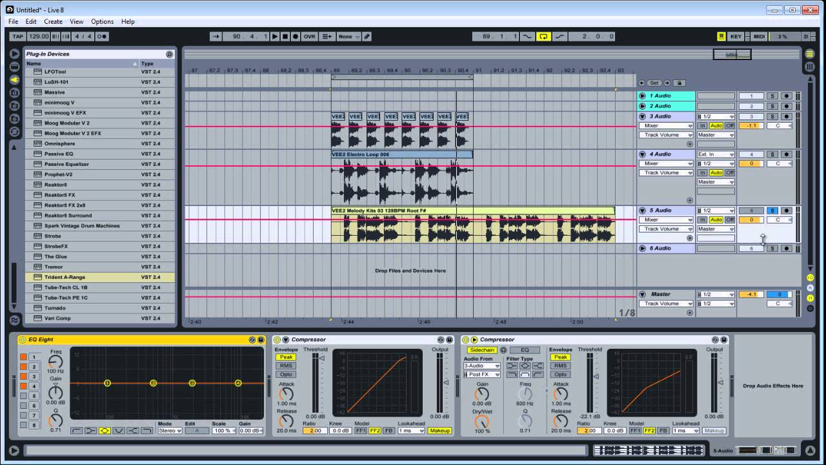The image size is (826, 465).
Task: Click the Set locator button
Action: pyautogui.click(x=654, y=83)
